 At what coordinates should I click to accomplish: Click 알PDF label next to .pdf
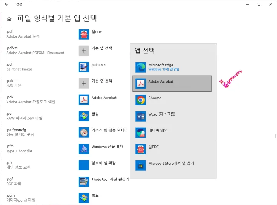[97, 32]
